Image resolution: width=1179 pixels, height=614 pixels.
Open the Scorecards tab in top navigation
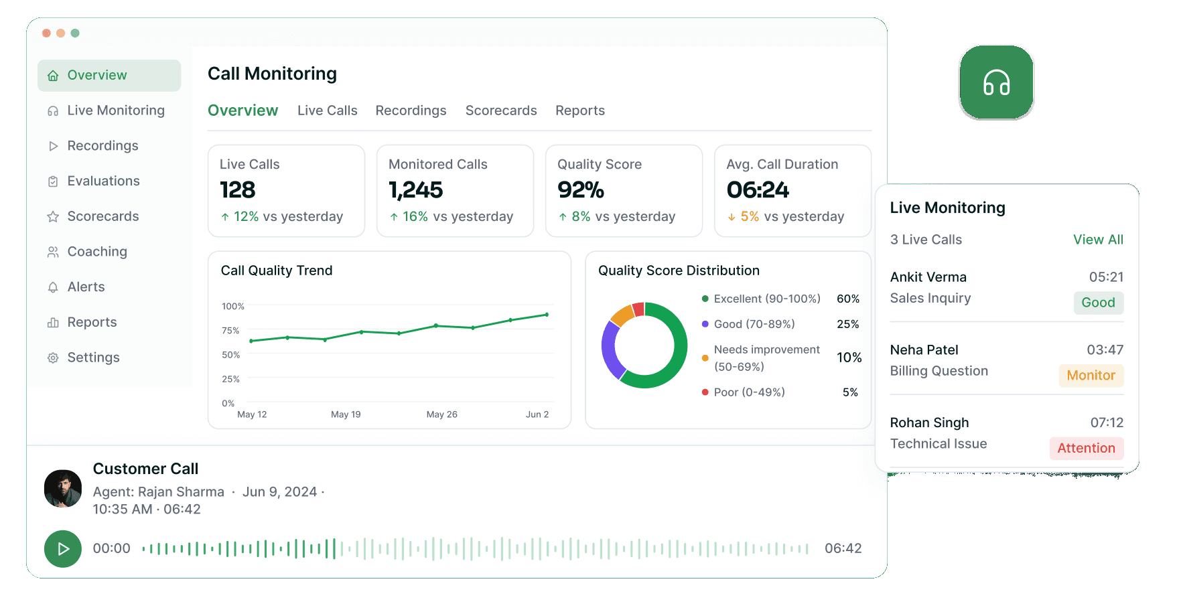tap(501, 110)
